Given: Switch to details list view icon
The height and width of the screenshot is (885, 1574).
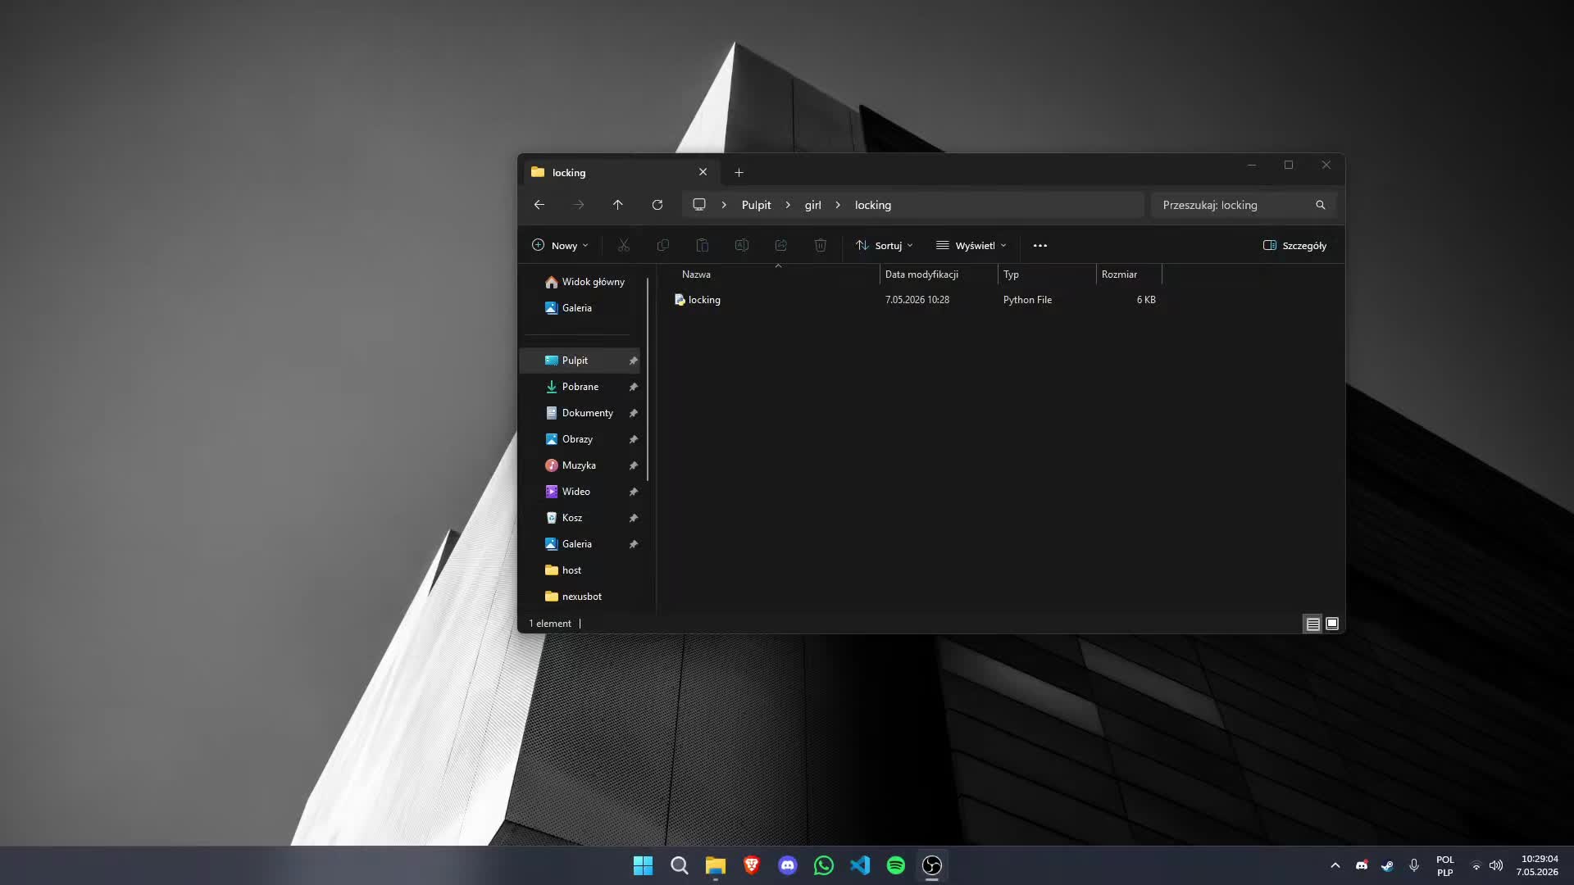Looking at the screenshot, I should 1312,624.
